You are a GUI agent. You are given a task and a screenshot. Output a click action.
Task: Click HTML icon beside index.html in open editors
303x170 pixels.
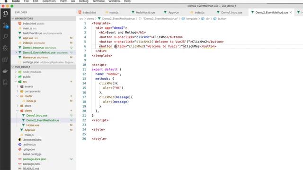[20, 23]
